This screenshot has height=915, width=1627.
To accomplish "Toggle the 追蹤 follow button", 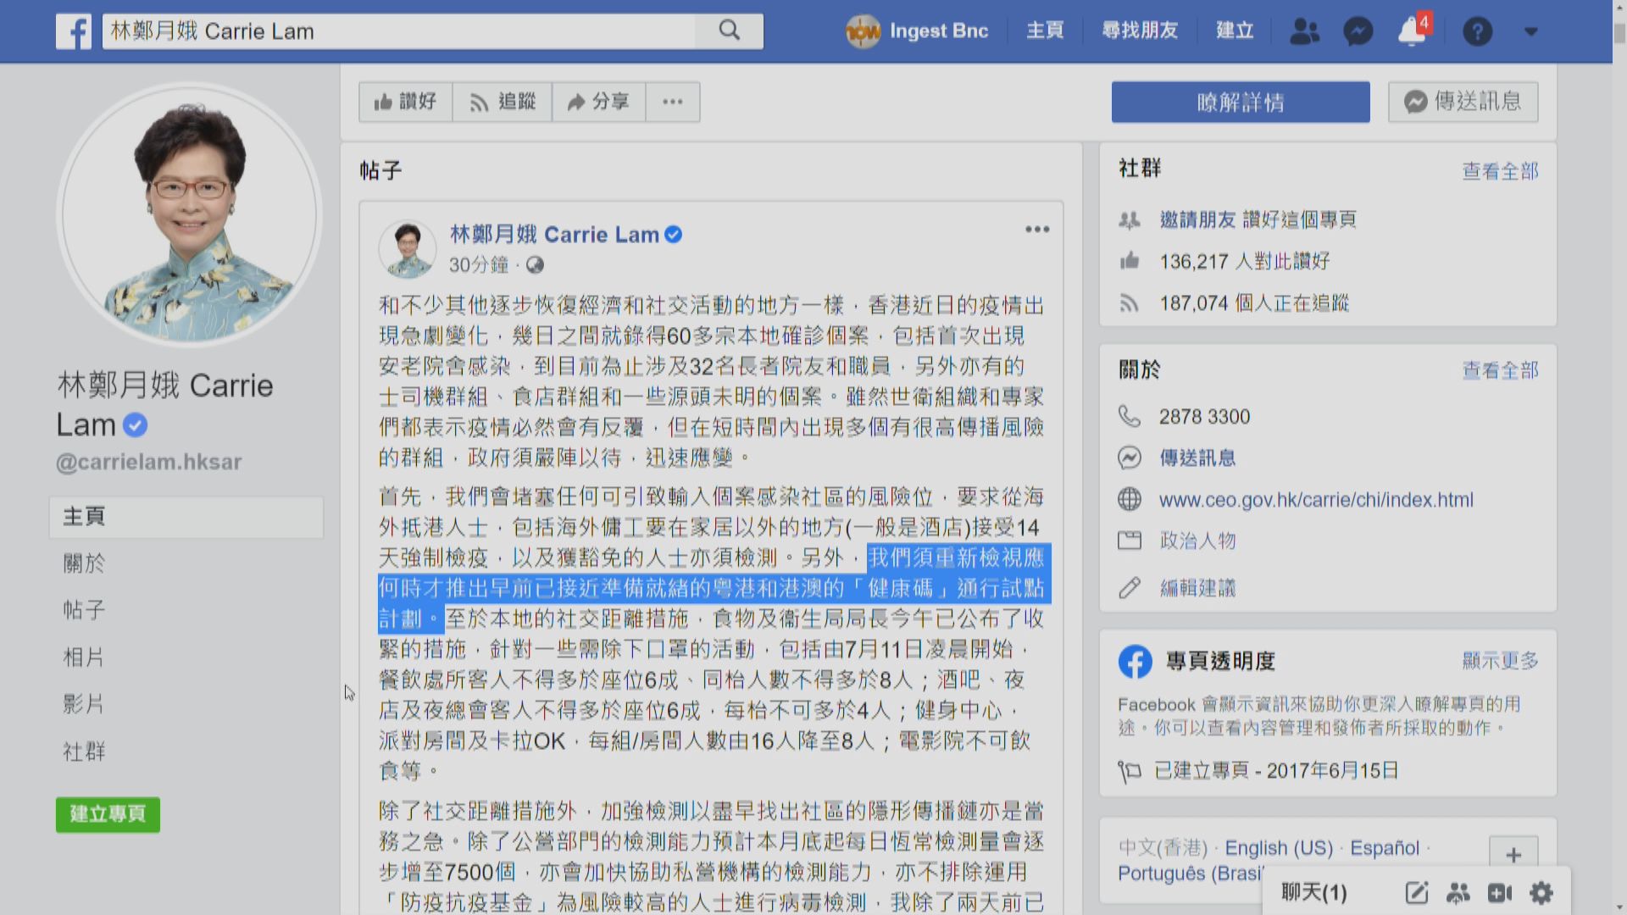I will [x=503, y=102].
